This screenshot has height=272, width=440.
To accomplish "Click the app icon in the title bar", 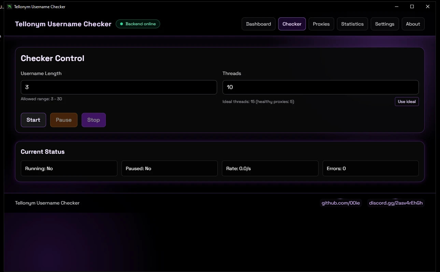I will pyautogui.click(x=10, y=6).
